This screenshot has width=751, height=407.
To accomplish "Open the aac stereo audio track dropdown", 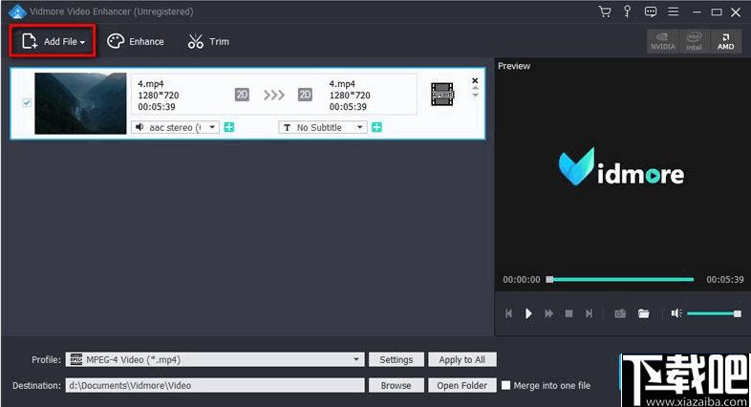I will tap(175, 127).
